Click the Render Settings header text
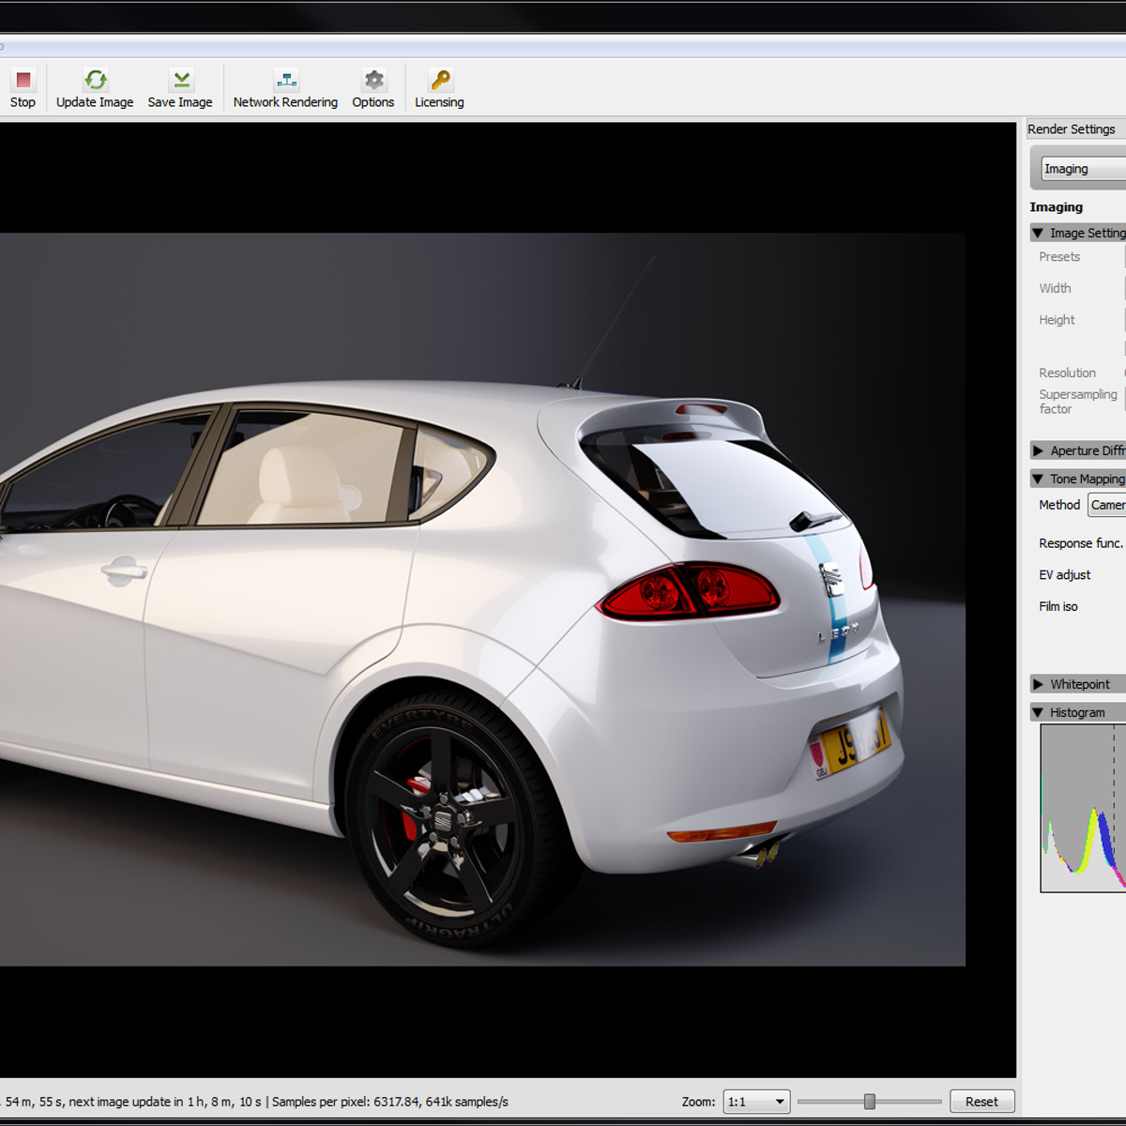Screen dimensions: 1126x1126 1072,129
